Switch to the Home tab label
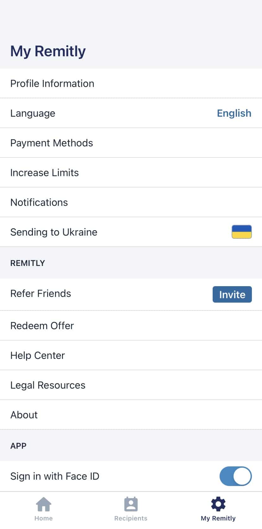The width and height of the screenshot is (262, 529). (44, 518)
